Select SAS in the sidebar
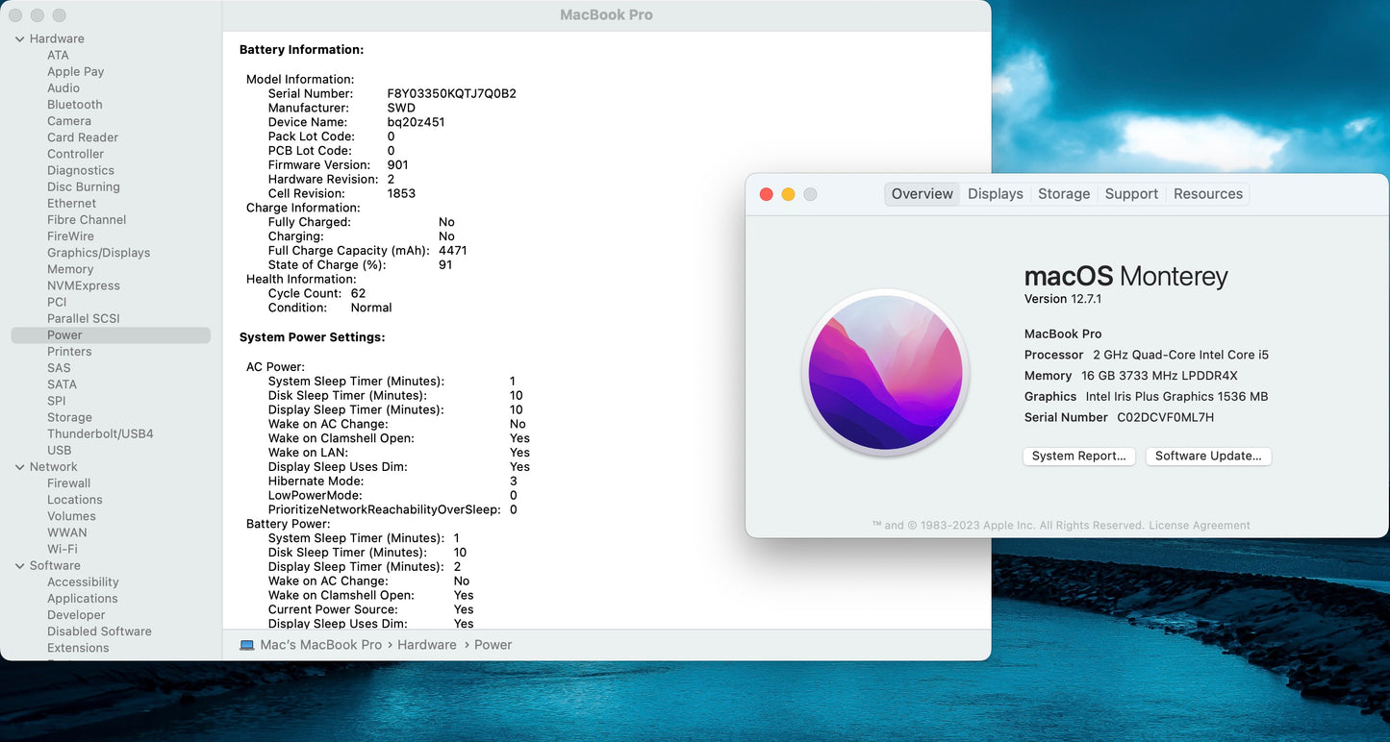Viewport: 1390px width, 742px height. [x=59, y=368]
